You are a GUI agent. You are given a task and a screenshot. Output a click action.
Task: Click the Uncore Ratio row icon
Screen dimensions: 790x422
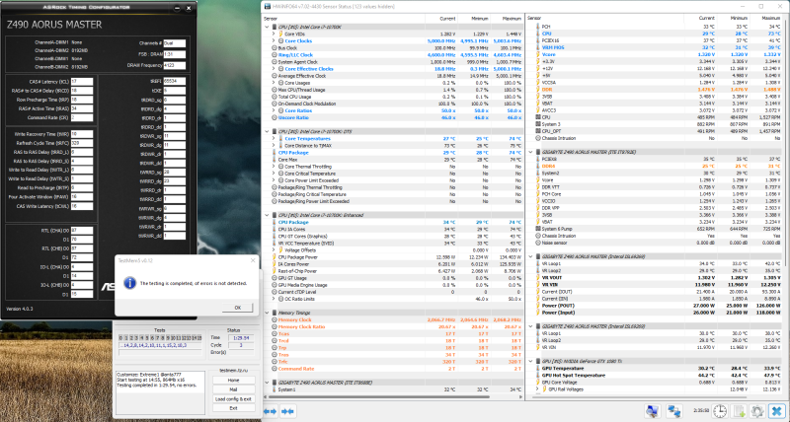[x=275, y=117]
